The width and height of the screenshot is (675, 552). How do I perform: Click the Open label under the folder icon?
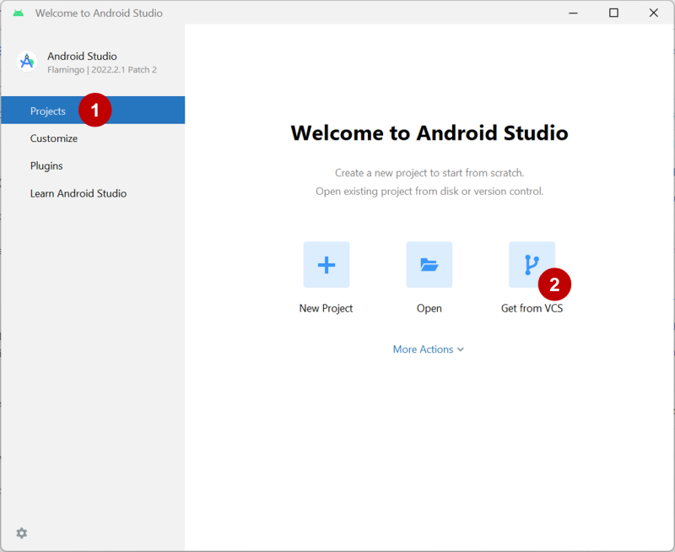pyautogui.click(x=429, y=308)
